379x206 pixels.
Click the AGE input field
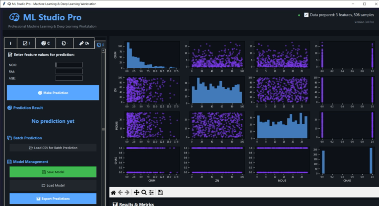tap(69, 78)
